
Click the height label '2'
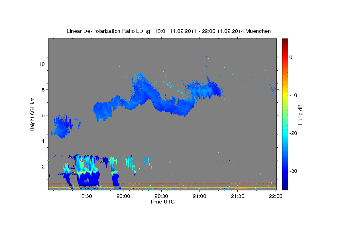pyautogui.click(x=43, y=166)
